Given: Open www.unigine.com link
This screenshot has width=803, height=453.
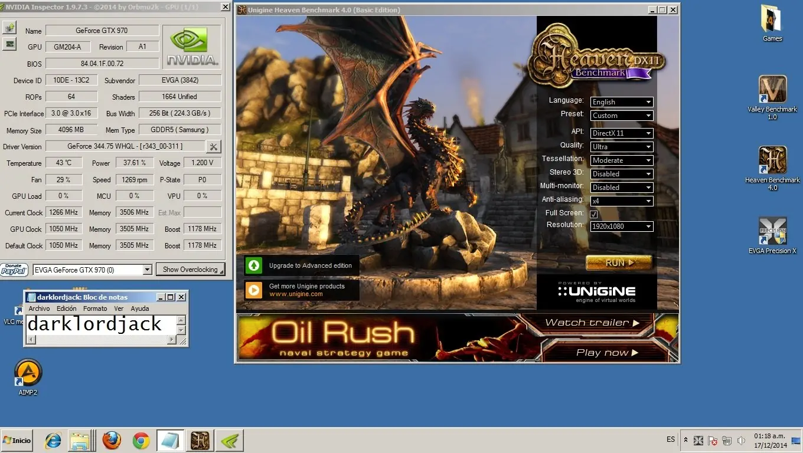Looking at the screenshot, I should 296,294.
